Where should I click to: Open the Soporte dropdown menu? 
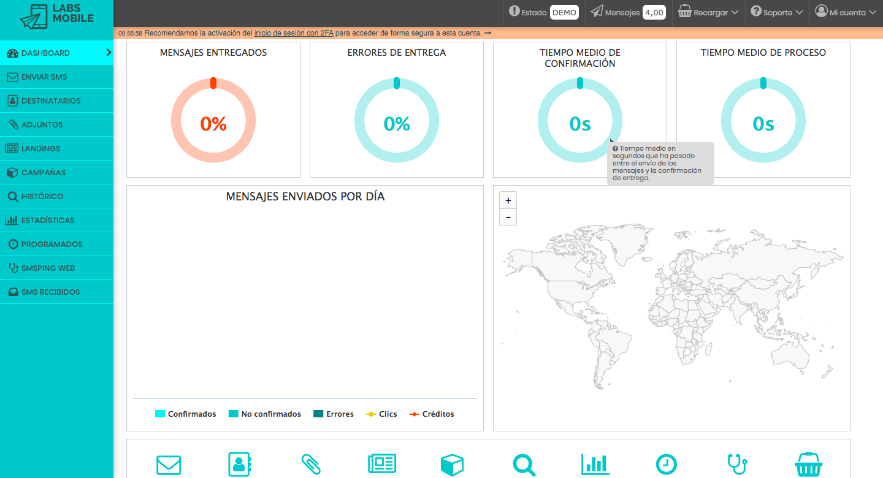pyautogui.click(x=777, y=12)
